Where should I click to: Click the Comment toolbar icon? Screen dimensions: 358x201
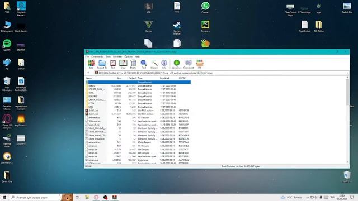(189, 64)
